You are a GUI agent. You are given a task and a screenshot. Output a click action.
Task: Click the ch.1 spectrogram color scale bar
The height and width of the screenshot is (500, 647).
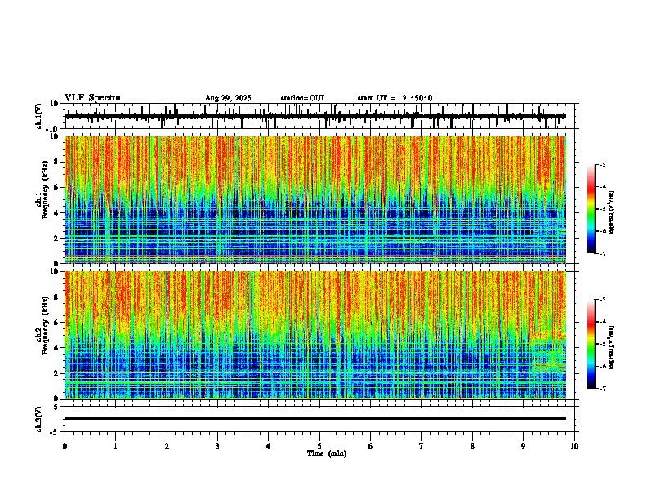click(x=591, y=209)
